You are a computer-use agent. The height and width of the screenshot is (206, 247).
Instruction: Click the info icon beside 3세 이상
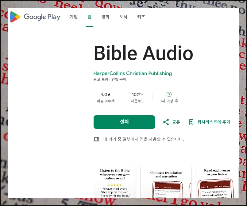coord(176,101)
